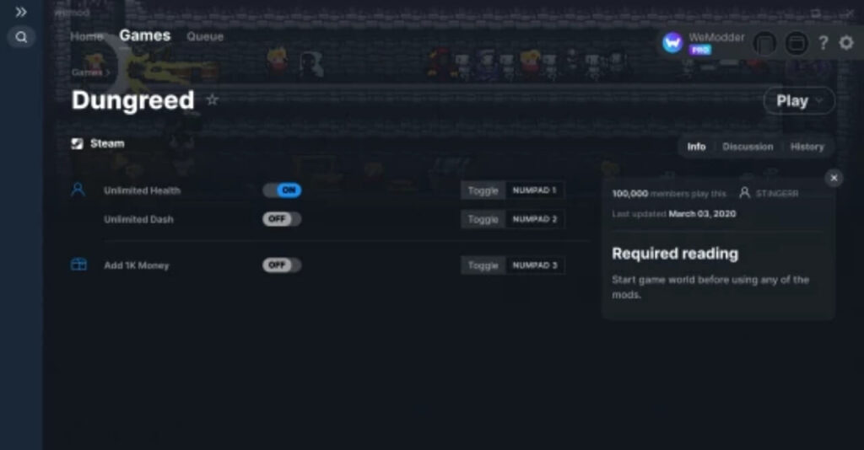Screen dimensions: 864x450
Task: Select the Games tab
Action: tap(145, 35)
